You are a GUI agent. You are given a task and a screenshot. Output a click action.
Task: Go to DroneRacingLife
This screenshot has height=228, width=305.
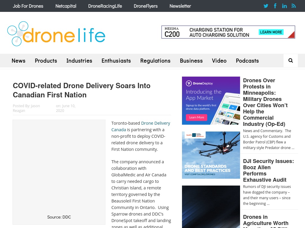[105, 6]
